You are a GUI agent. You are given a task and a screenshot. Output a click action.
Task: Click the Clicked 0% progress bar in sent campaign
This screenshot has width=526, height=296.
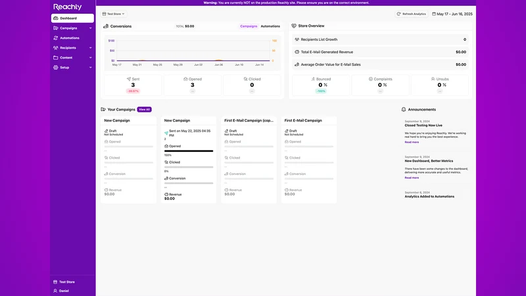189,167
